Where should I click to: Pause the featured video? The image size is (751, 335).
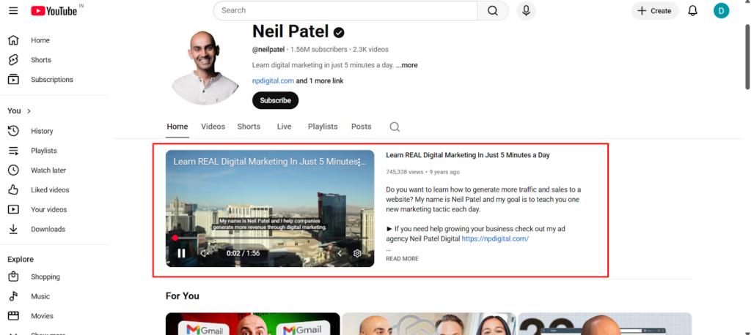[182, 253]
